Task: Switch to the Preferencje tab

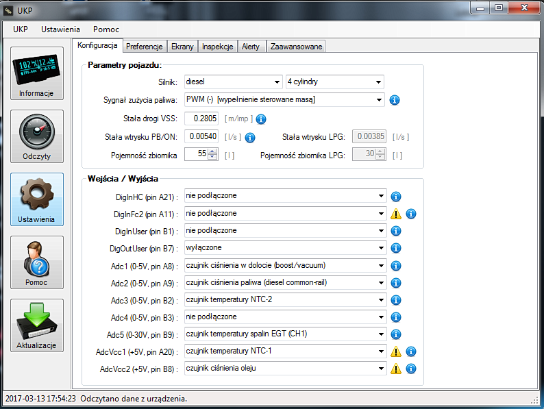Action: tap(144, 47)
